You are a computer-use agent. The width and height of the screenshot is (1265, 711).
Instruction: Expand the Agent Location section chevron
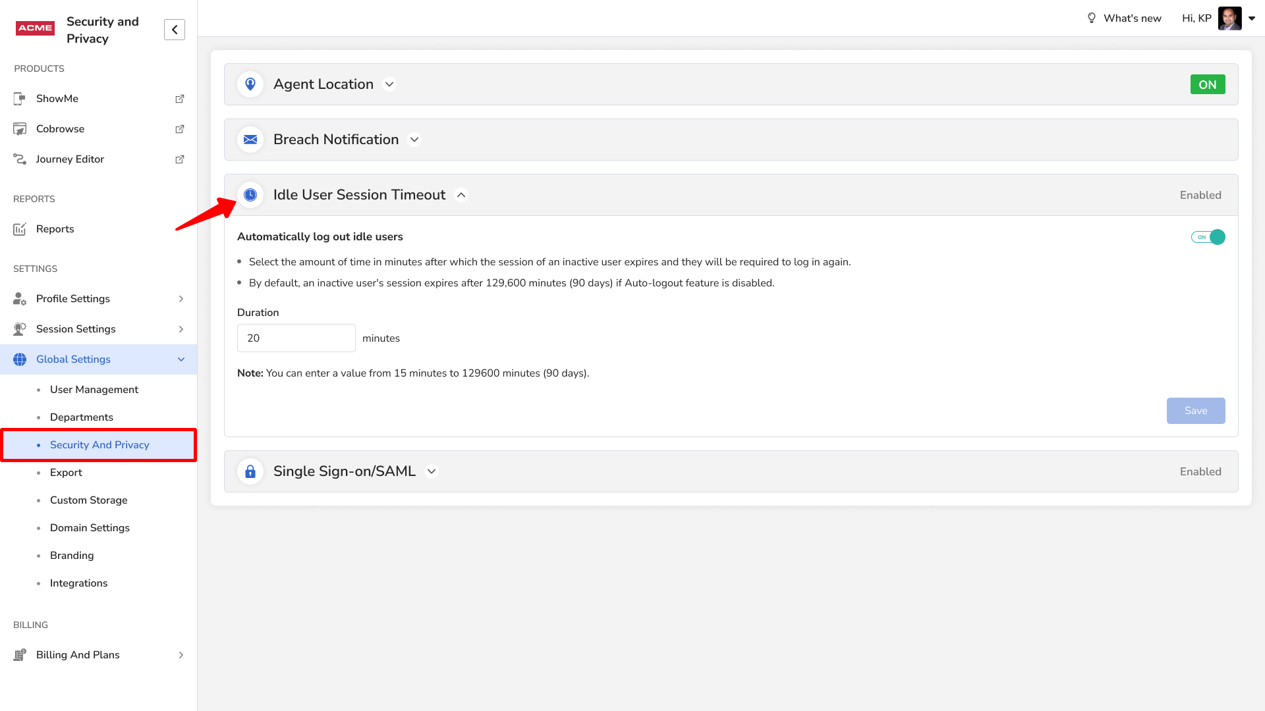389,84
